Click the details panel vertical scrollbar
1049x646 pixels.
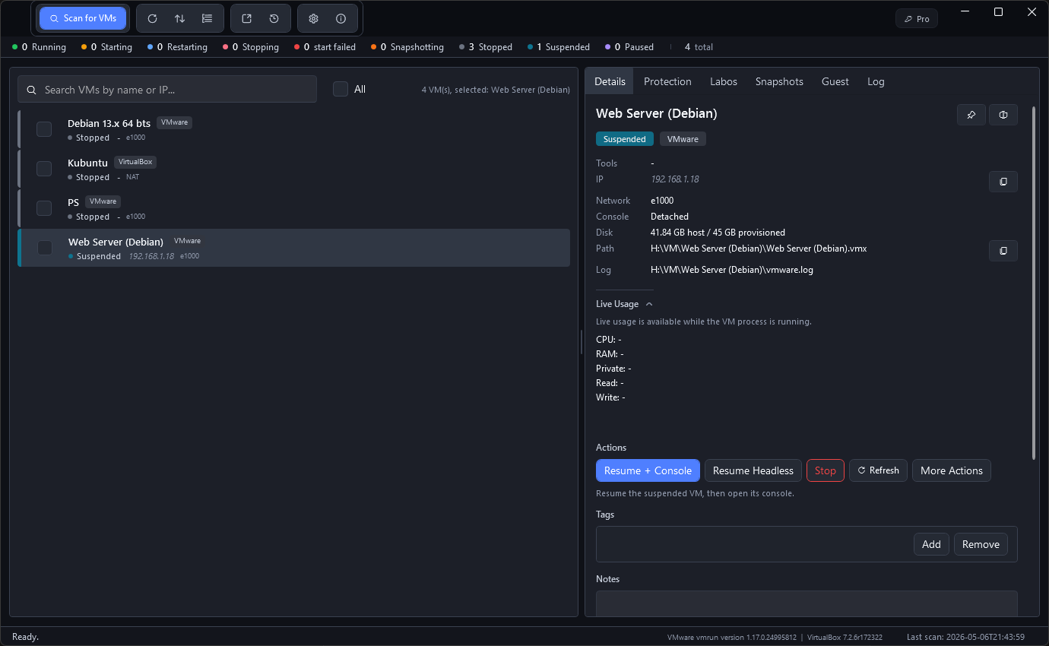coord(1034,283)
